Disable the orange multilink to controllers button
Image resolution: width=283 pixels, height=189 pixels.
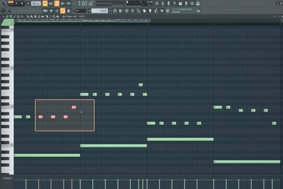[63, 11]
